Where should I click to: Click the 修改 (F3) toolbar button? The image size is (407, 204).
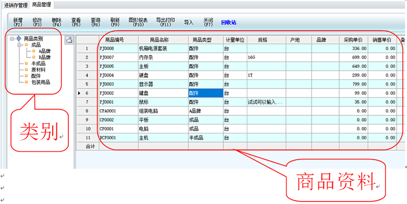click(x=38, y=22)
